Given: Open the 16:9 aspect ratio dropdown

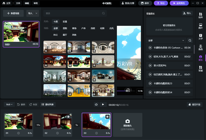Looking at the screenshot, I should (10, 105).
